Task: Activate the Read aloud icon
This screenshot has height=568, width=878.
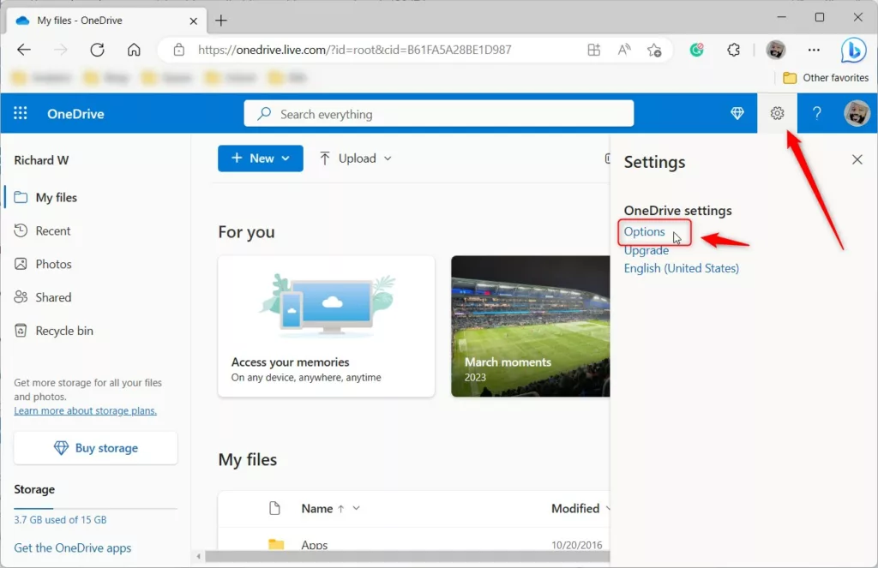Action: (x=624, y=50)
